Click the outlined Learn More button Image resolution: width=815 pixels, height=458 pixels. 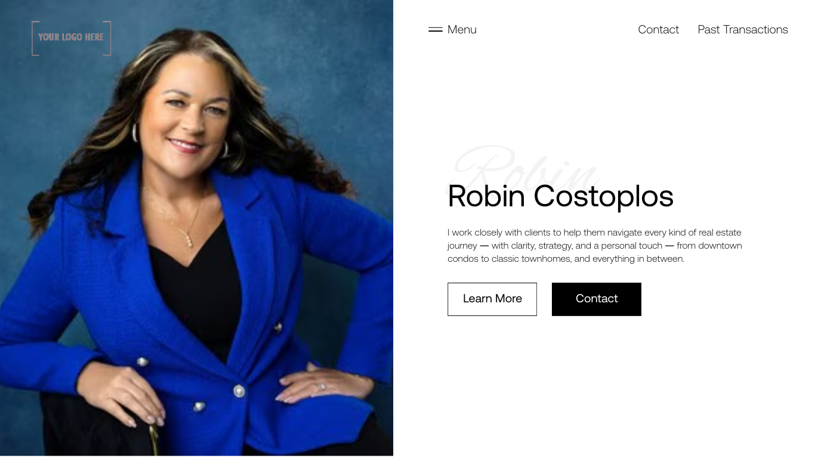click(x=492, y=299)
